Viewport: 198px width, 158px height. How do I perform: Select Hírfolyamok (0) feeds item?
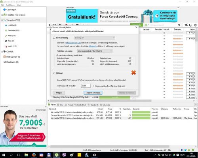coord(13,57)
